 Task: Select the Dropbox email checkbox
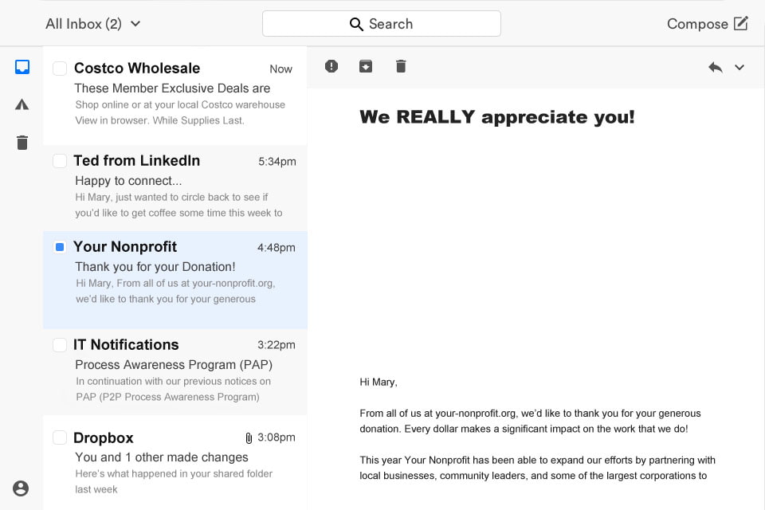[x=60, y=438]
